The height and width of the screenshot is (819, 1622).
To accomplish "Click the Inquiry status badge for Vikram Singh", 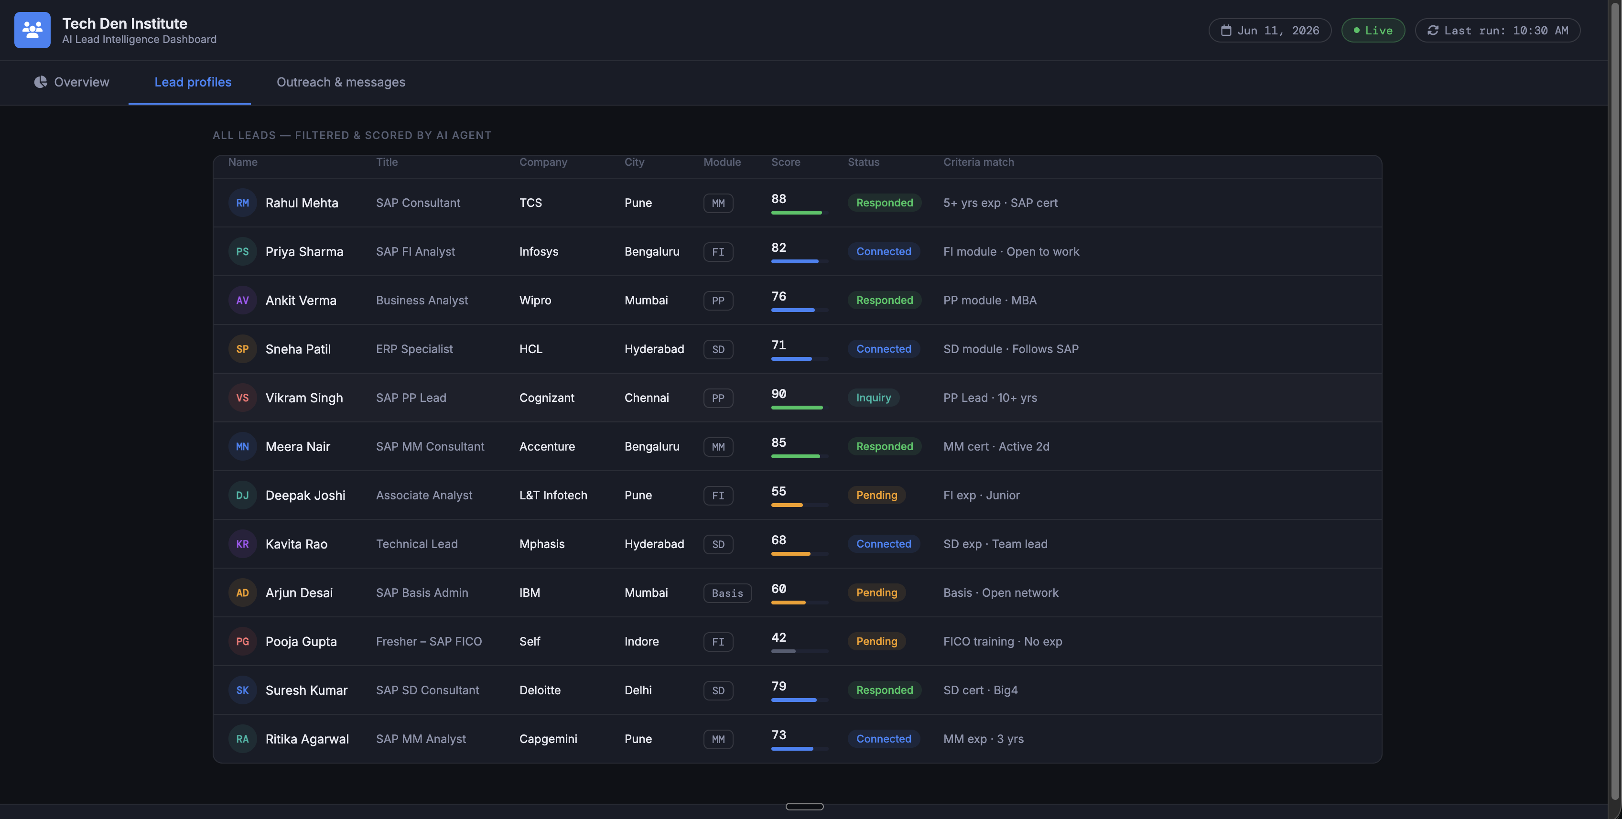I will [x=873, y=398].
